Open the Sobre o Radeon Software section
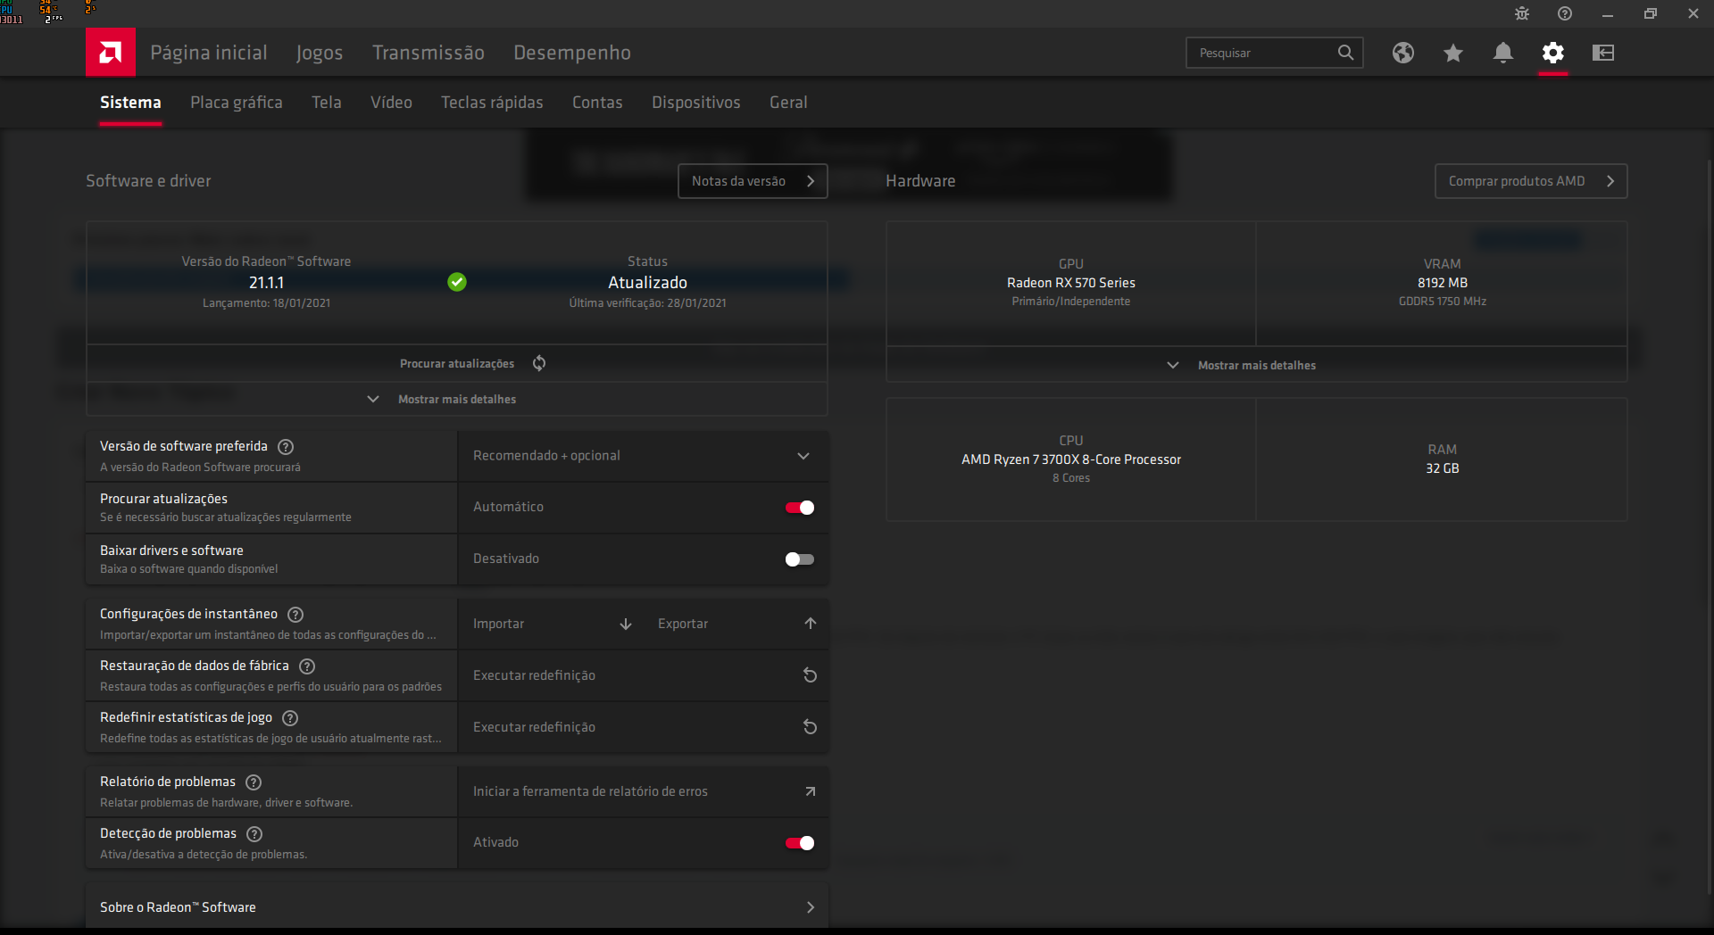Screen dimensions: 1714x935 click(457, 906)
